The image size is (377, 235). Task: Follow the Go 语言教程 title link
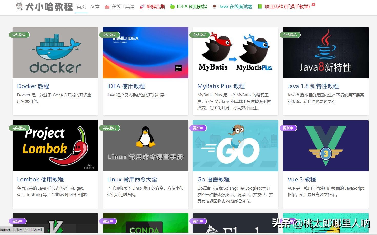pyautogui.click(x=213, y=179)
